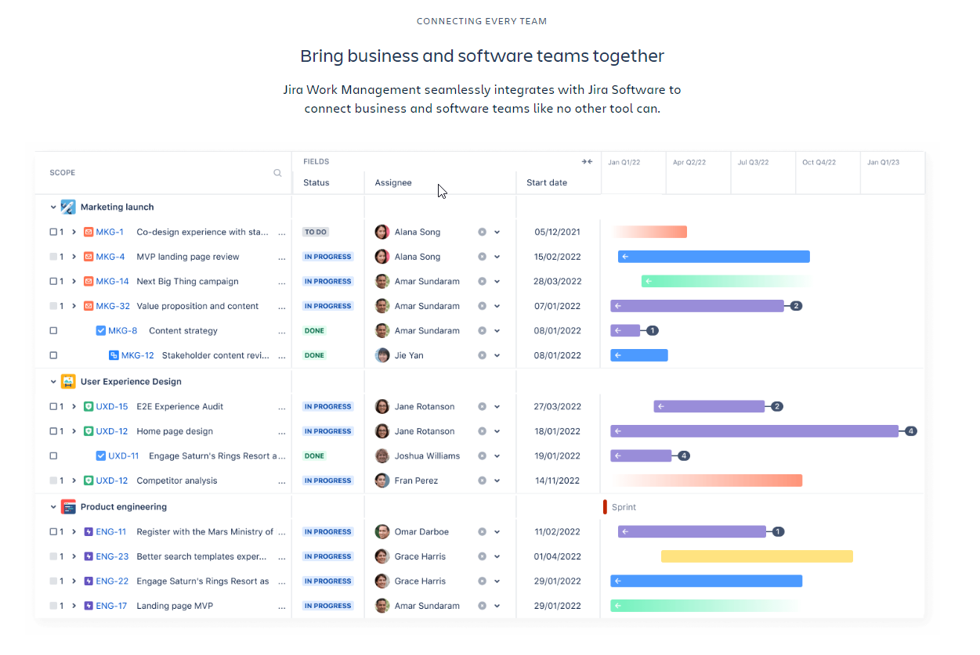Click the Product engineering project icon
This screenshot has height=655, width=980.
tap(68, 506)
